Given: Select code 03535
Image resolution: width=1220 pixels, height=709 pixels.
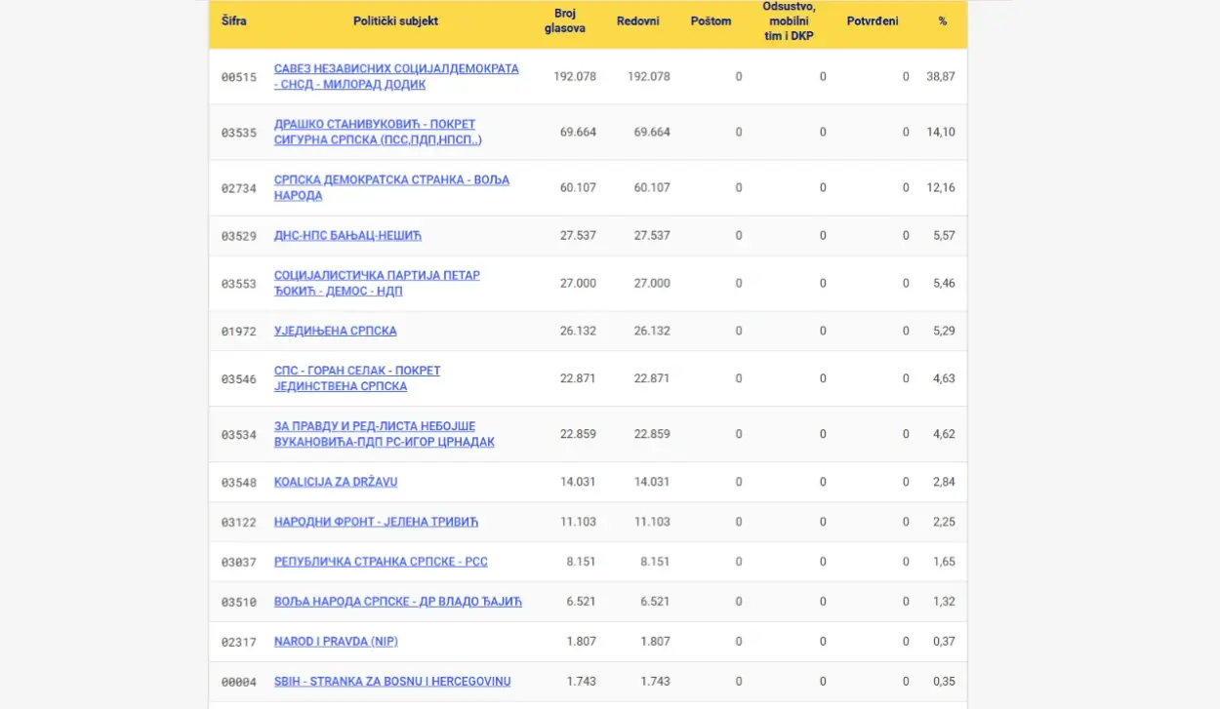Looking at the screenshot, I should pos(239,133).
